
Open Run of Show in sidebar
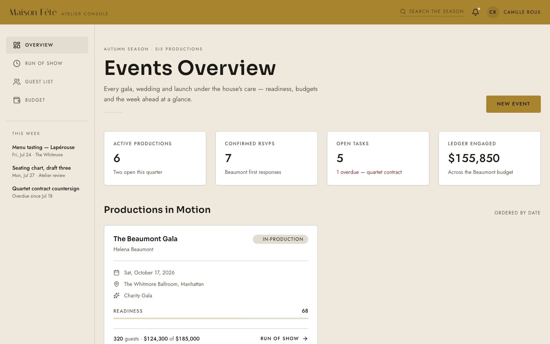[x=47, y=63]
